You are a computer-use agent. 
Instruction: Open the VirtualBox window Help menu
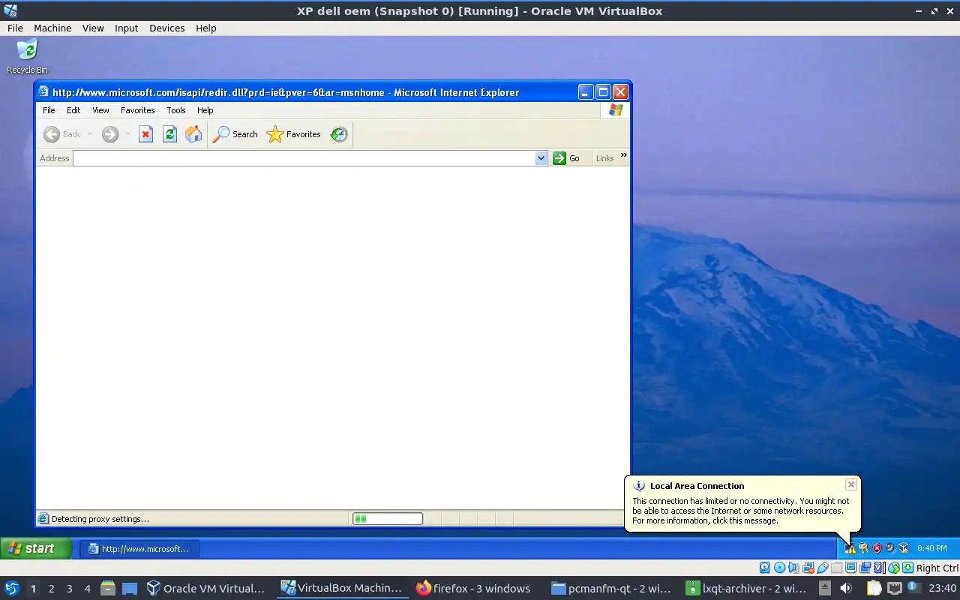pos(206,28)
